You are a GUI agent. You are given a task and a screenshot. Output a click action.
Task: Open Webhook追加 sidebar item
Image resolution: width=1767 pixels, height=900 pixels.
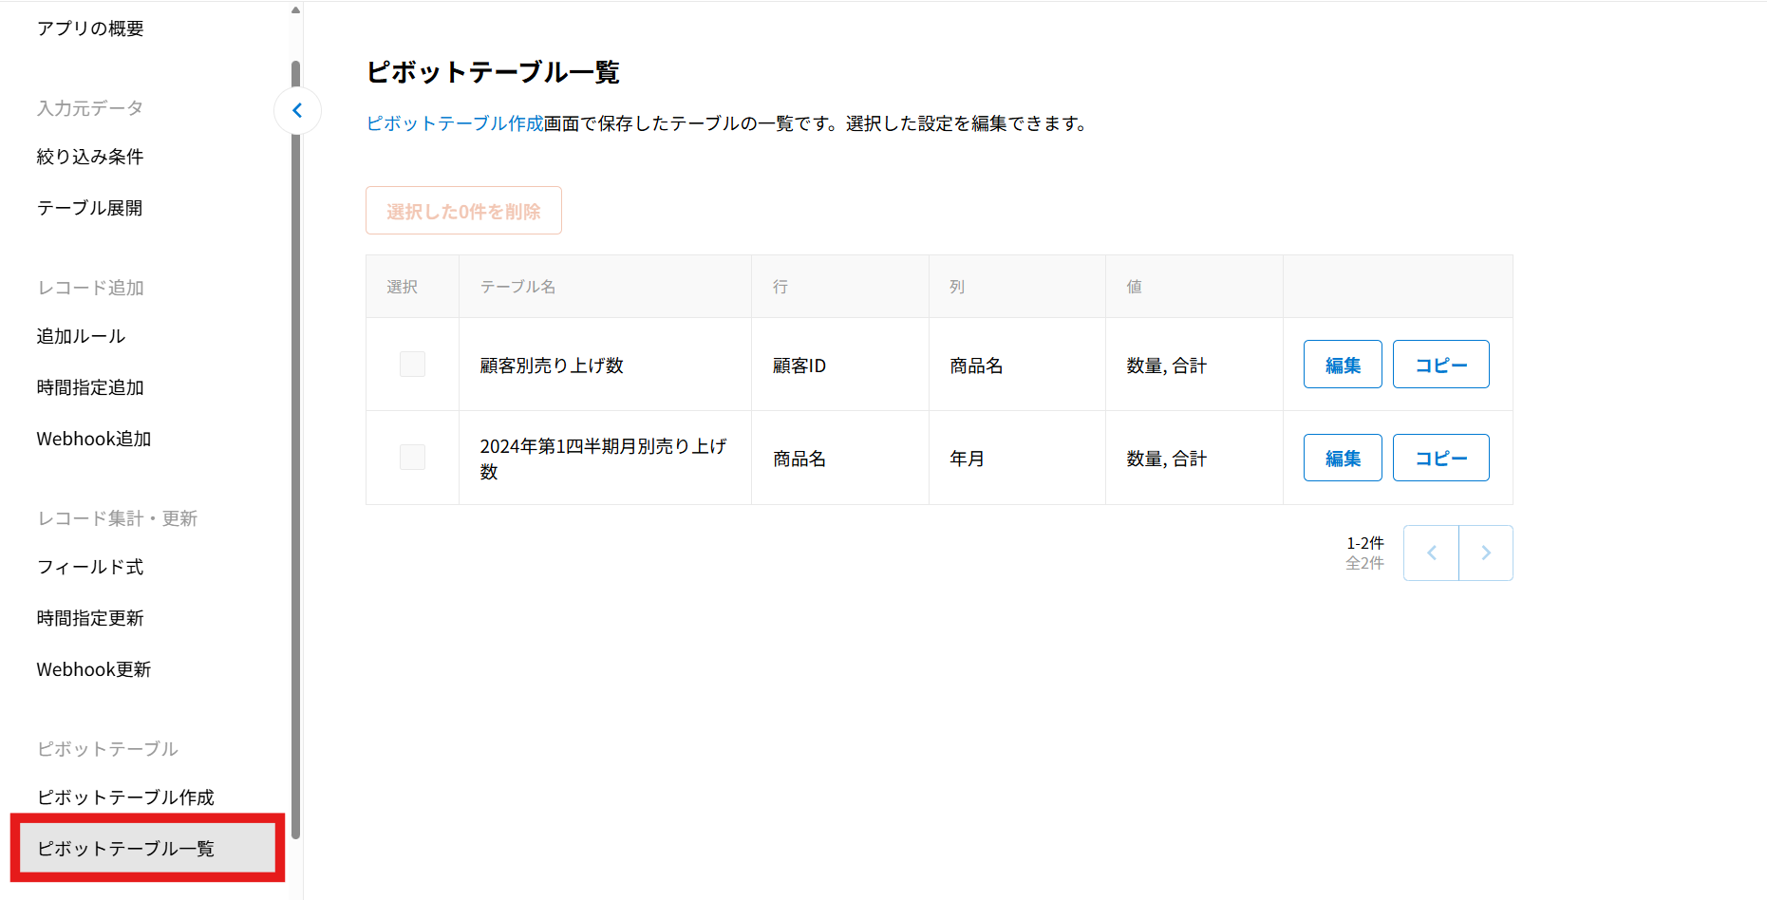94,439
